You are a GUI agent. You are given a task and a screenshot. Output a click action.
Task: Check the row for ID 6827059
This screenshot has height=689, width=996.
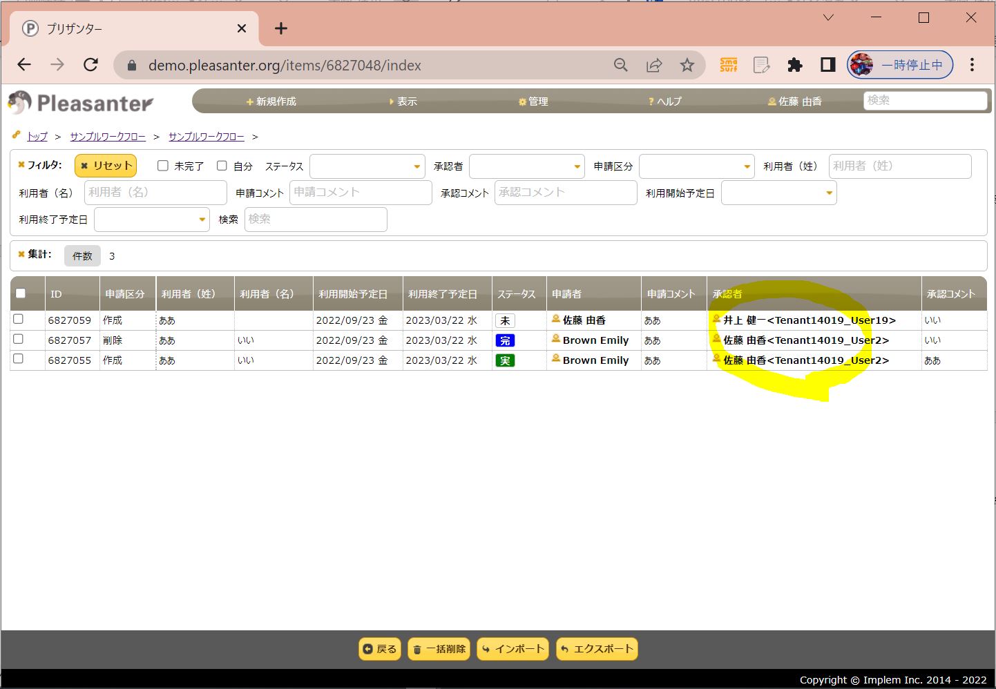[x=19, y=319]
